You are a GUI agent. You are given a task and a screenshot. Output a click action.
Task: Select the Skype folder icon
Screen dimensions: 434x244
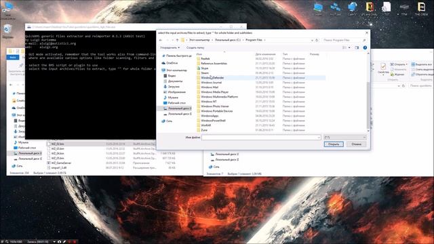point(199,68)
